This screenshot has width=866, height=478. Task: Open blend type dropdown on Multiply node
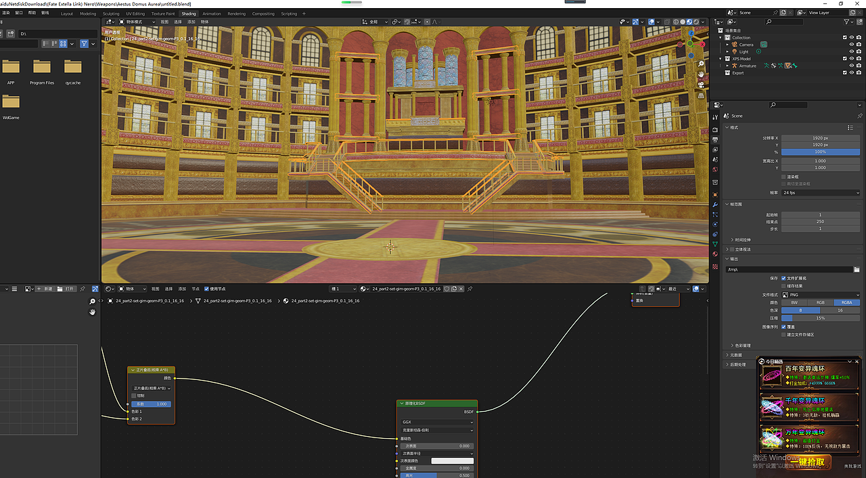pos(152,388)
